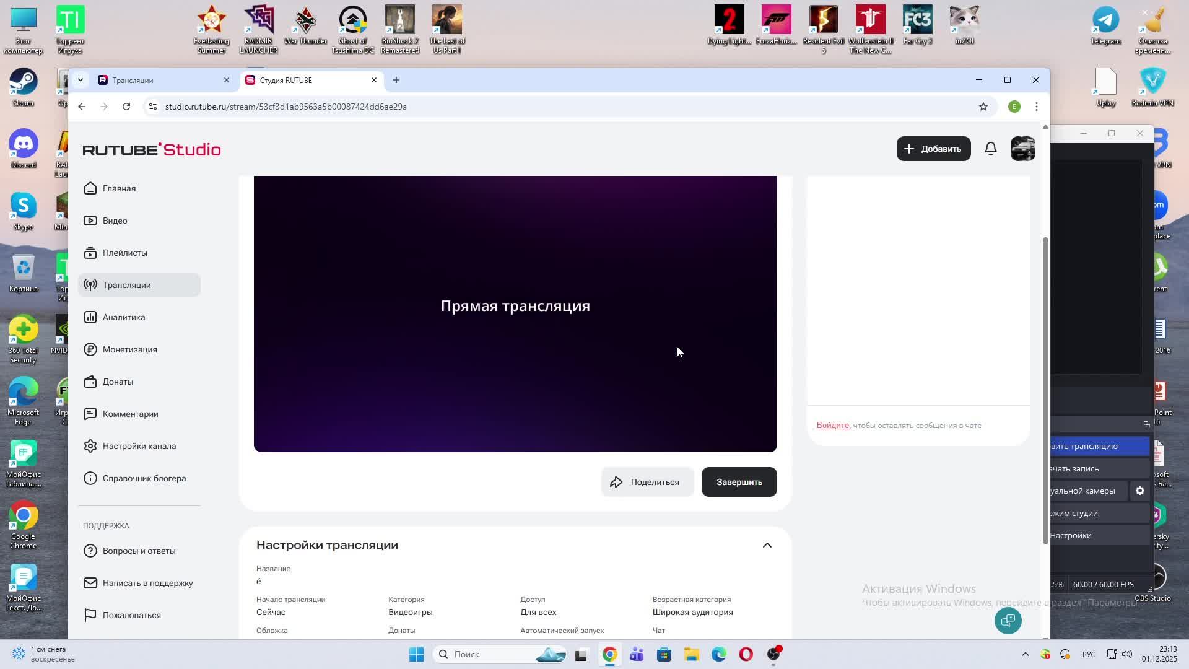Collapse the Настройки трансляции section
Screen dimensions: 1189x669
click(x=767, y=545)
